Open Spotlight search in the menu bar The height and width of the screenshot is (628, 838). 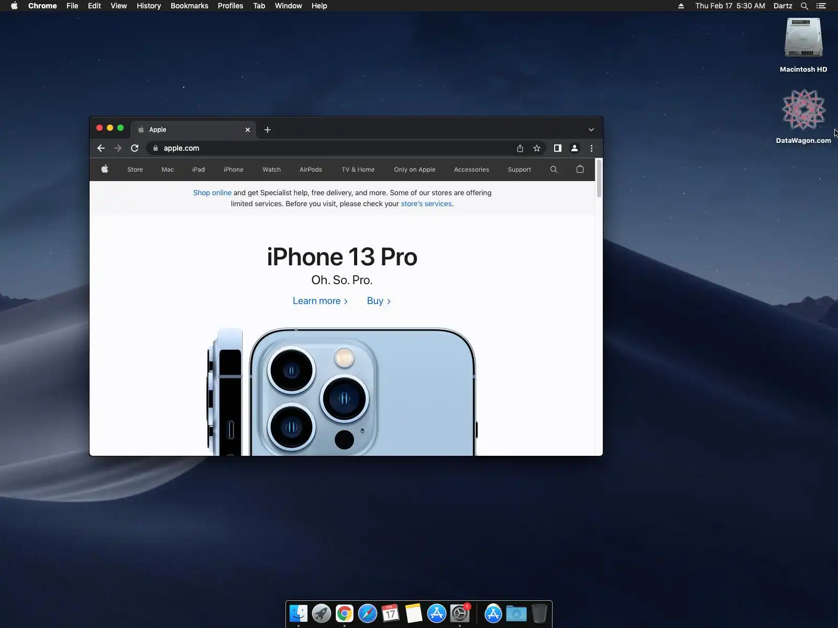[x=804, y=6]
